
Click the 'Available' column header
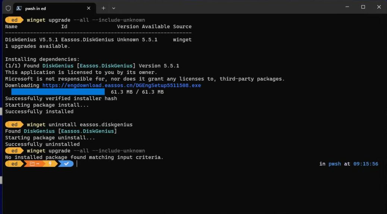(156, 27)
